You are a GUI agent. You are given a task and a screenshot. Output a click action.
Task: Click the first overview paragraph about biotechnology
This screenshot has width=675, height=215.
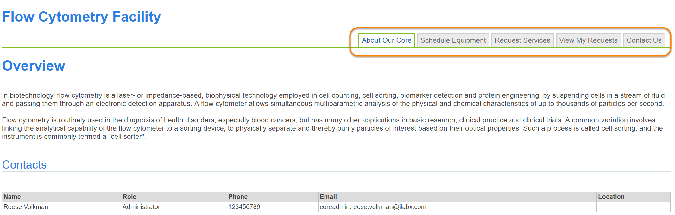click(332, 99)
